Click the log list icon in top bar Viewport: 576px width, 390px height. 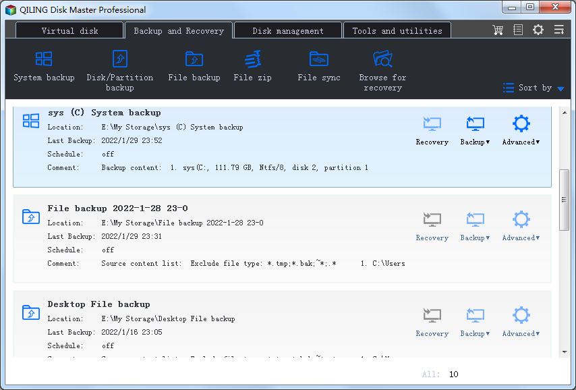[x=518, y=30]
